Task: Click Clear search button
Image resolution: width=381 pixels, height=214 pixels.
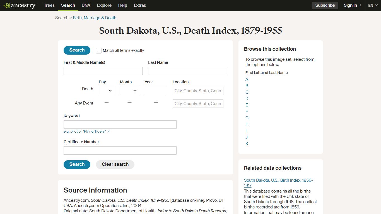Action: (x=115, y=164)
